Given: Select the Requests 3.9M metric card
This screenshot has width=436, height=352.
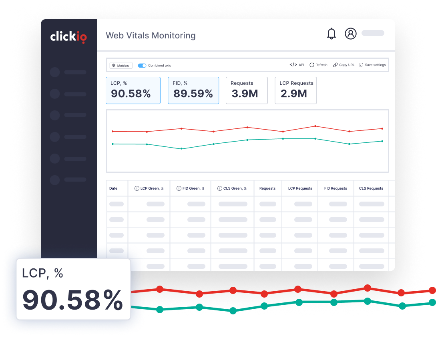Looking at the screenshot, I should click(247, 90).
